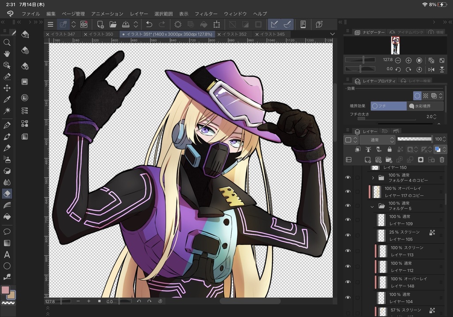Zoom in with Navigator plus icon
The width and height of the screenshot is (453, 317).
coord(408,61)
